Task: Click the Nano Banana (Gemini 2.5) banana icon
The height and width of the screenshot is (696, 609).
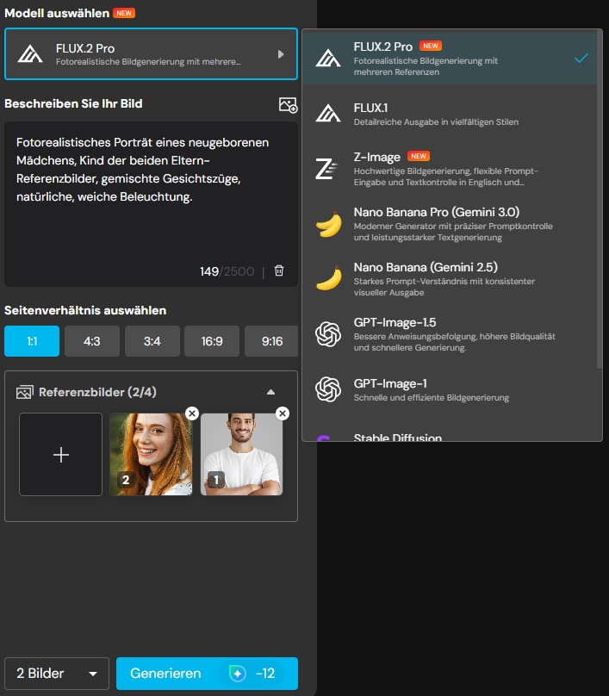Action: pos(329,279)
